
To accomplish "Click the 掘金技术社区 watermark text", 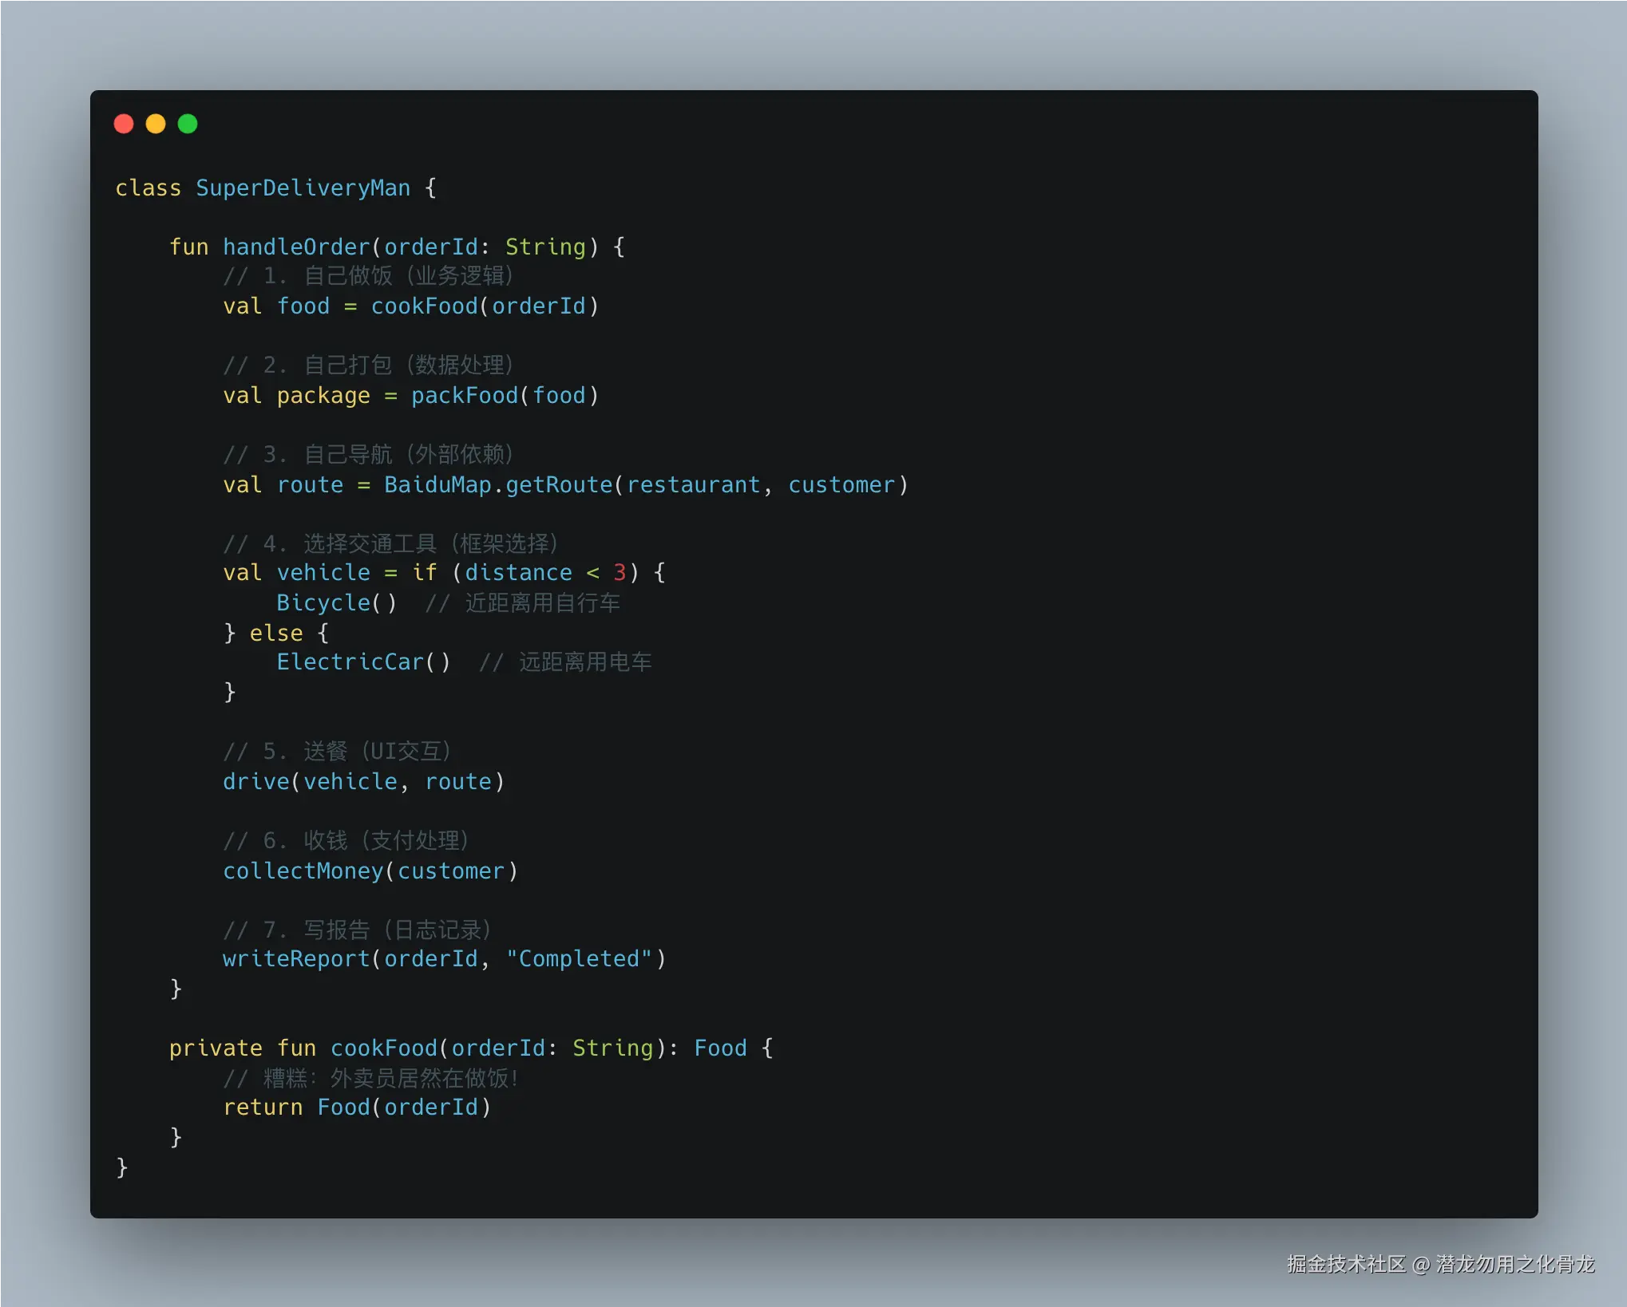I will pos(1346,1264).
